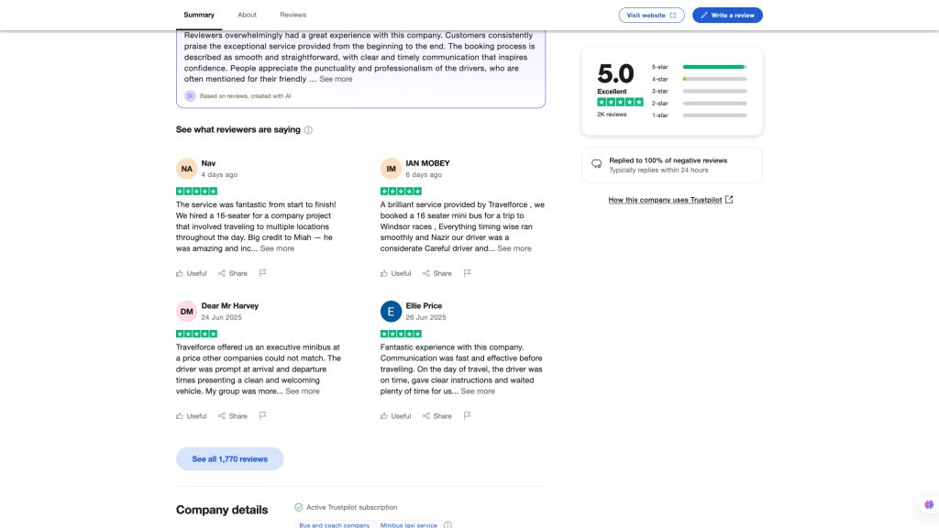Viewport: 939px width, 528px height.
Task: Click the Write a review button
Action: (727, 15)
